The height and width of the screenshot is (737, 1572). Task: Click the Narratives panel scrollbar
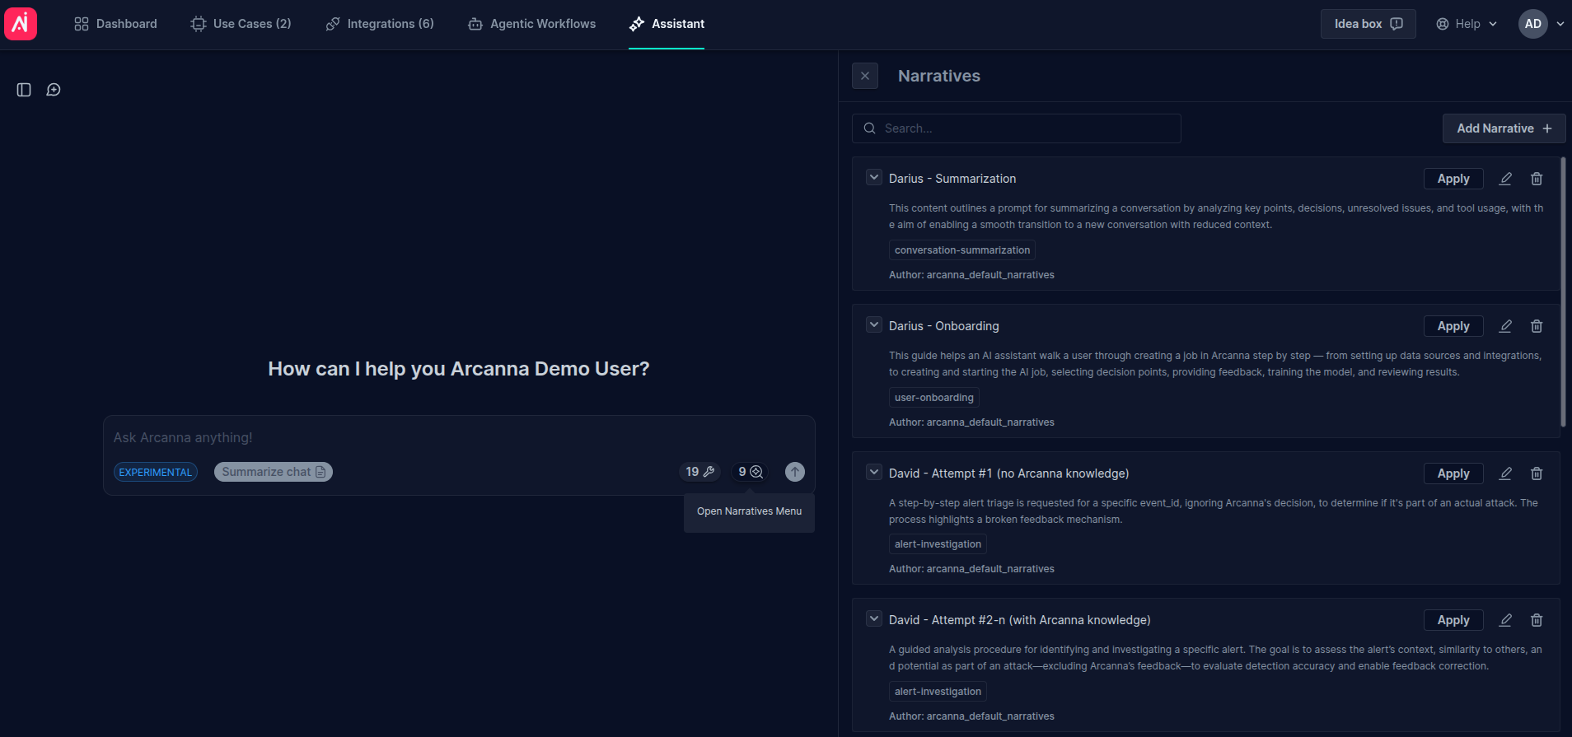point(1563,292)
